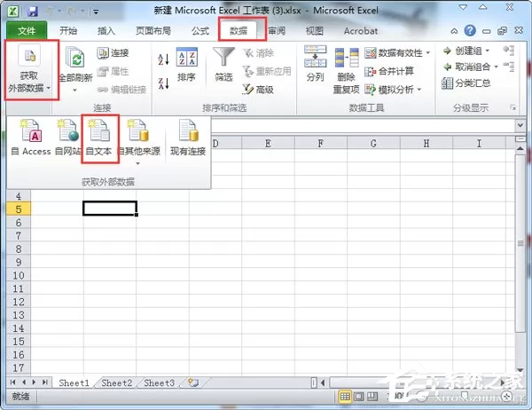Viewport: 532px width, 410px height.
Task: Click the 分类汇总 (Subtotal) button
Action: (466, 83)
